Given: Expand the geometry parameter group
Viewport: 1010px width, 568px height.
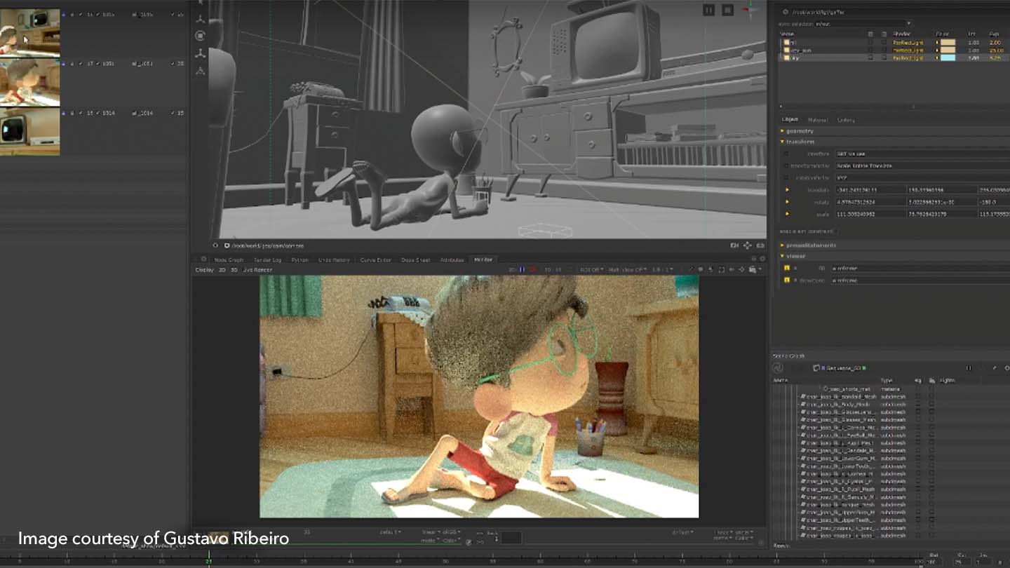Looking at the screenshot, I should [x=783, y=131].
